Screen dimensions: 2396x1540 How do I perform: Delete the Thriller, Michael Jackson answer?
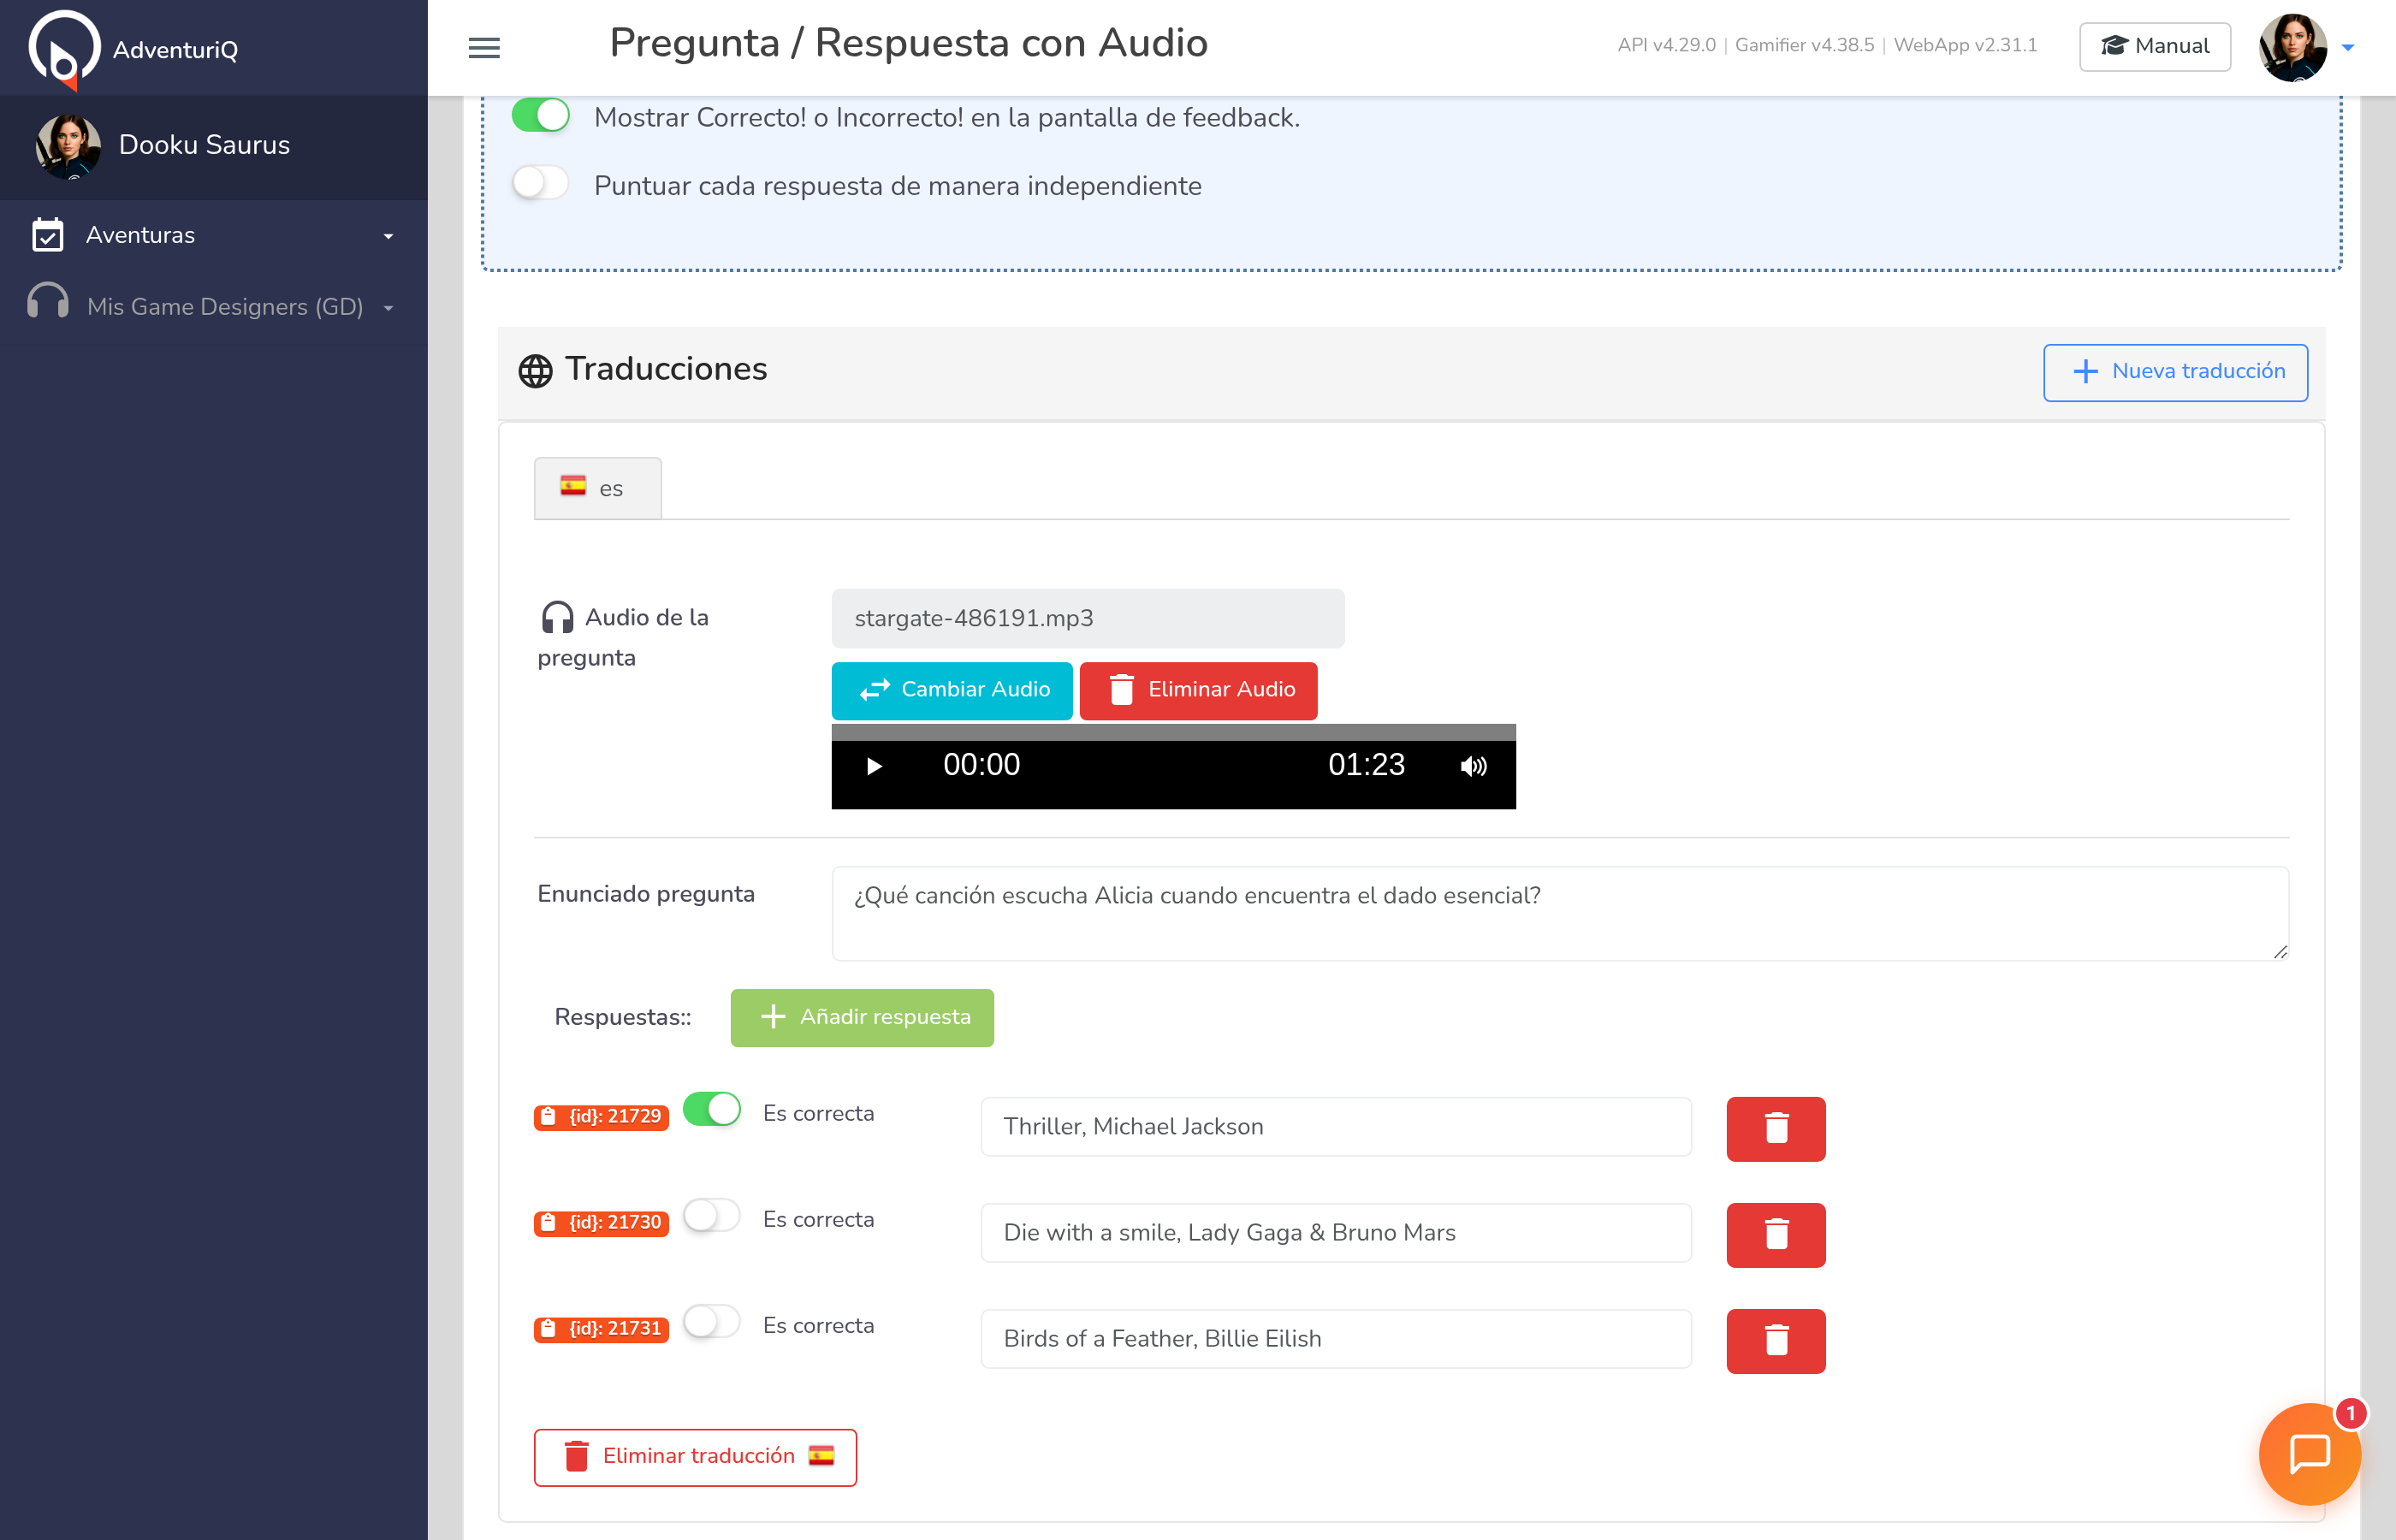[x=1775, y=1128]
